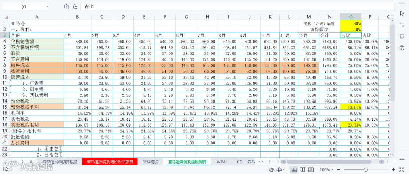Click the select-all corner triangle
The width and height of the screenshot is (409, 174).
click(x=6, y=17)
